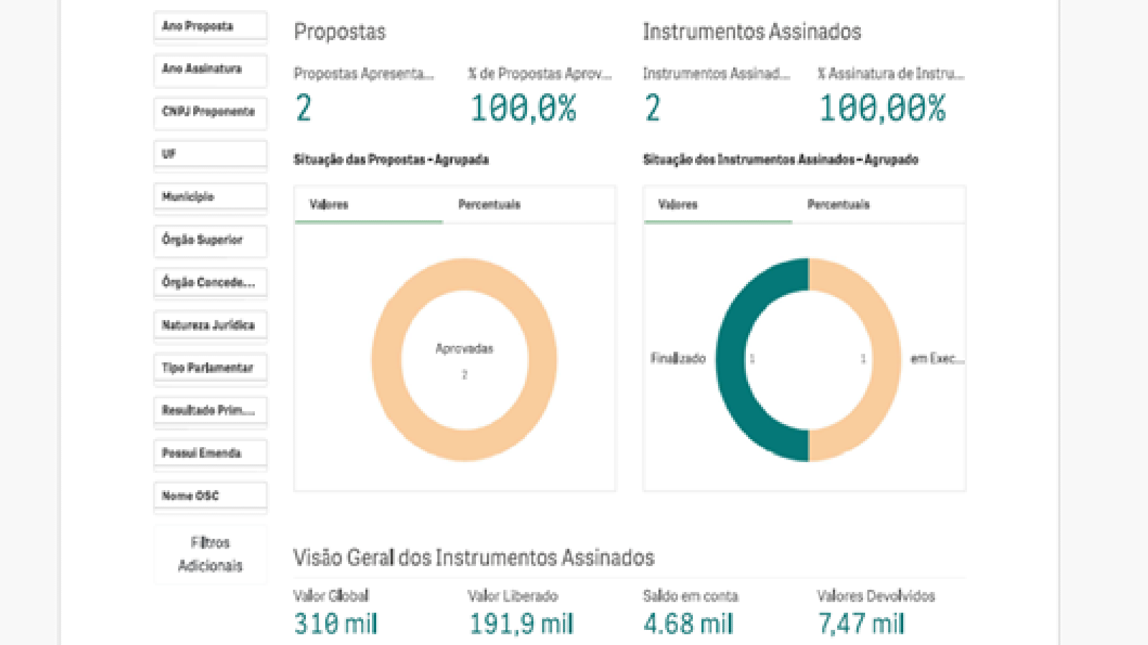Open the Possui Emenda filter
This screenshot has width=1148, height=645.
pyautogui.click(x=210, y=453)
